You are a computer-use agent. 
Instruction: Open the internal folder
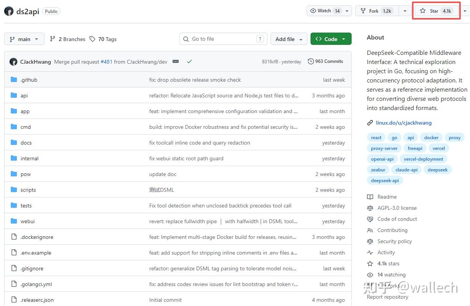[30, 158]
